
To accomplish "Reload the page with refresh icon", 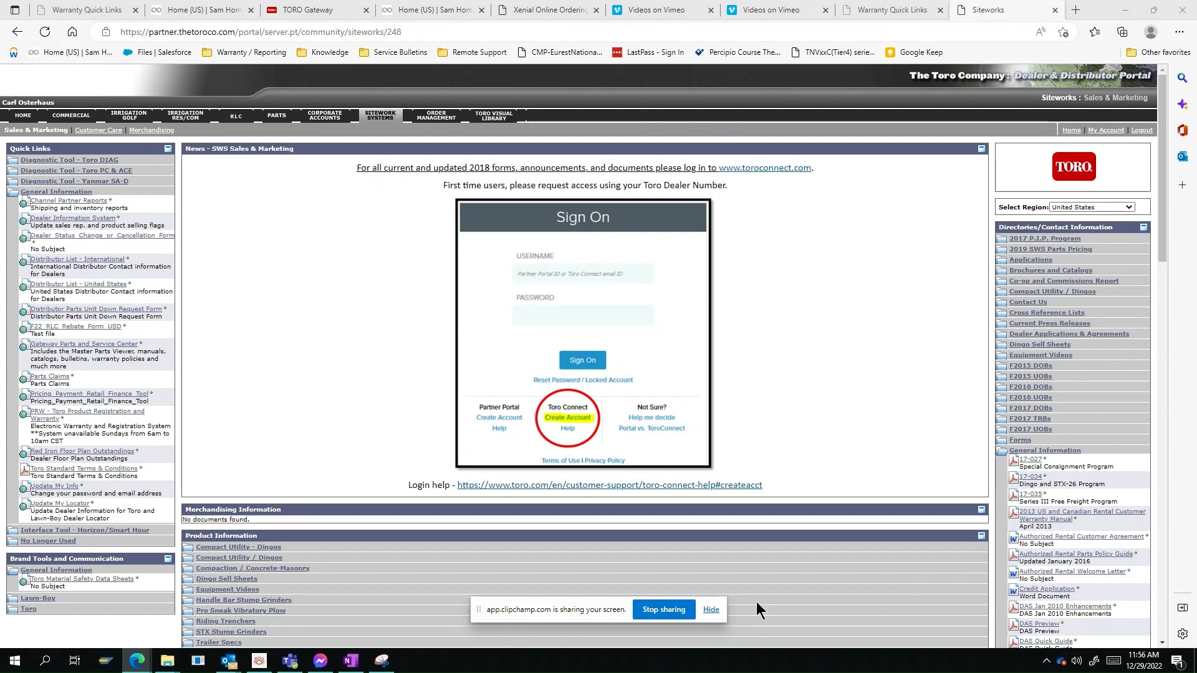I will tap(45, 32).
